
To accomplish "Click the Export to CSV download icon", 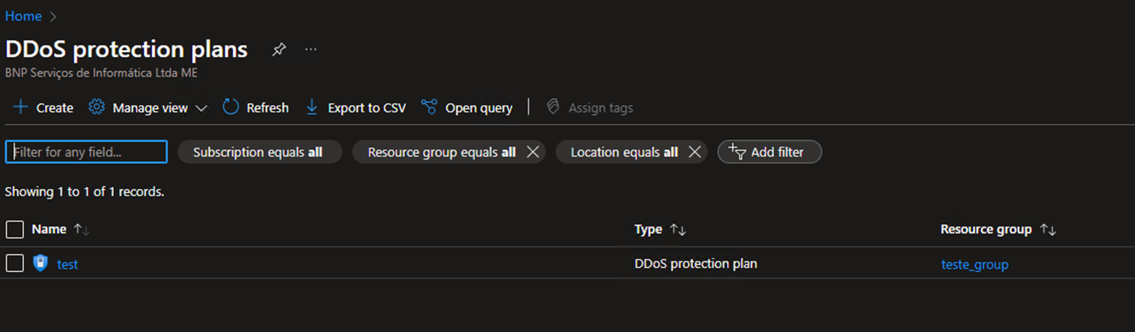I will click(x=312, y=107).
